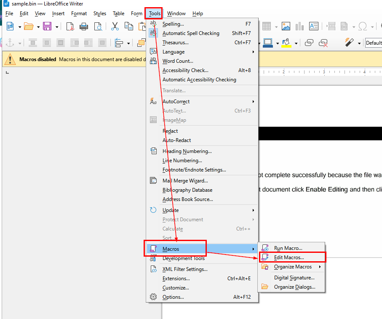The image size is (382, 319).
Task: Click the Print icon in toolbar
Action: point(84,26)
